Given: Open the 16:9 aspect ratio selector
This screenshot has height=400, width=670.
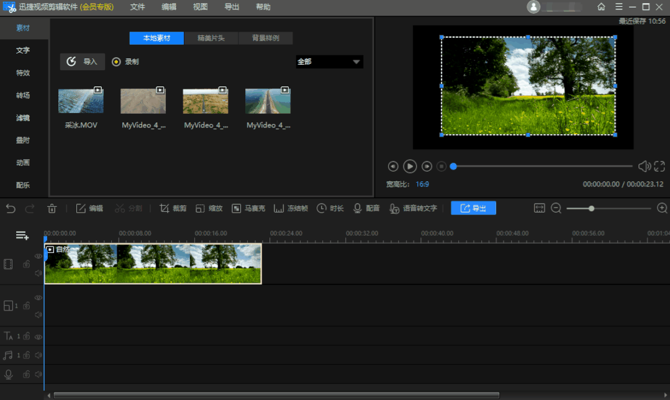Looking at the screenshot, I should (x=422, y=184).
